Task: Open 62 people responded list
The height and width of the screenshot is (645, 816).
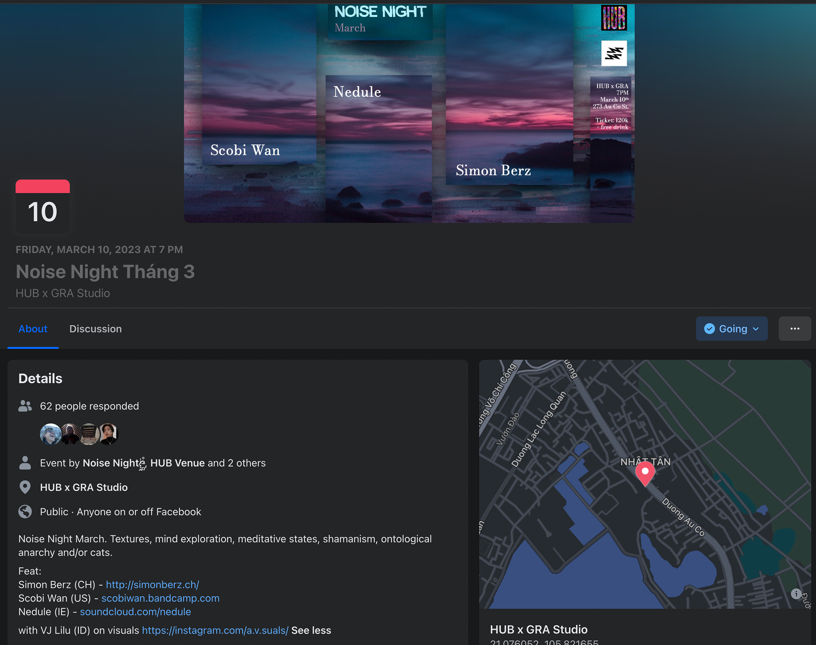Action: tap(89, 406)
